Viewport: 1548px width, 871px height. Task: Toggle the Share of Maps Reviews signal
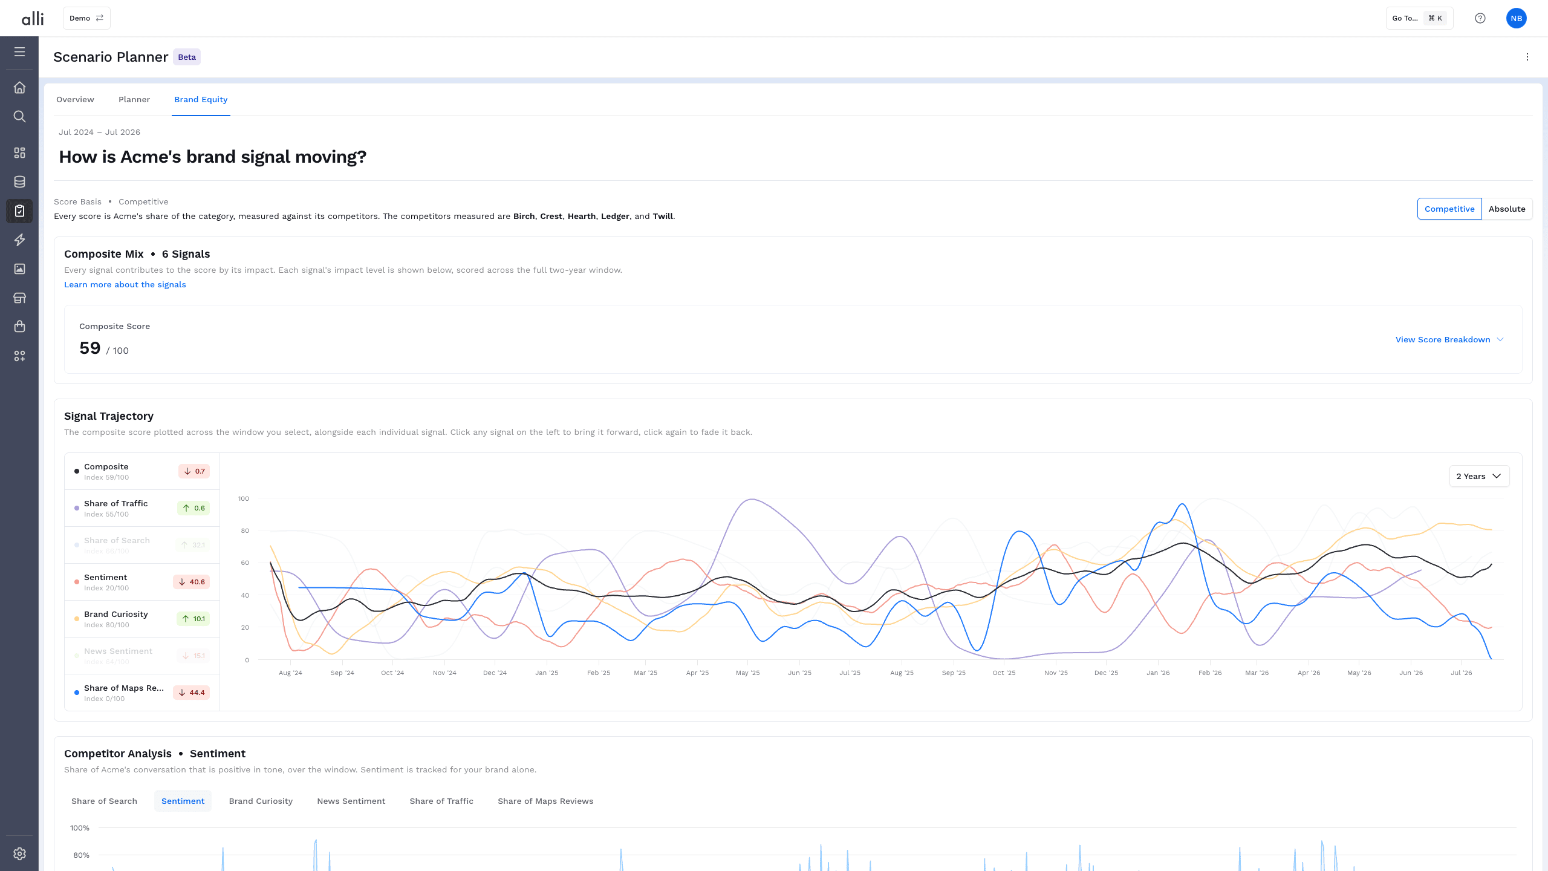pyautogui.click(x=142, y=693)
